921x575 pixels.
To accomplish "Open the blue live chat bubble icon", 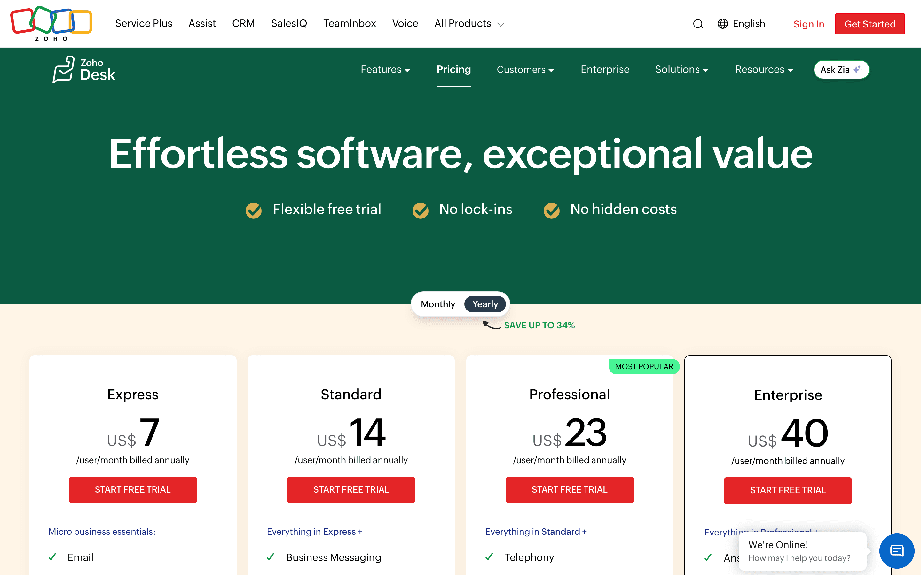I will tap(897, 550).
